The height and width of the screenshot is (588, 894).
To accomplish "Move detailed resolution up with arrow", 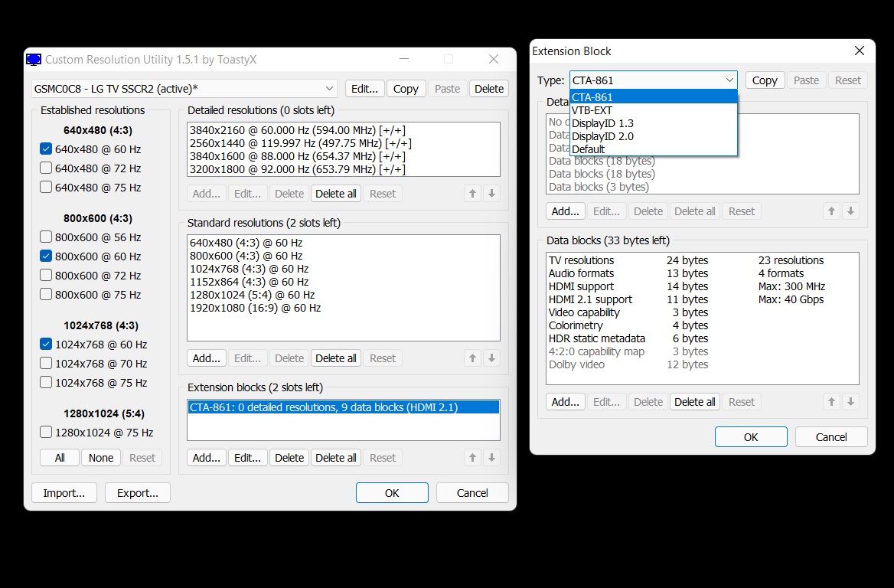I will click(x=473, y=194).
